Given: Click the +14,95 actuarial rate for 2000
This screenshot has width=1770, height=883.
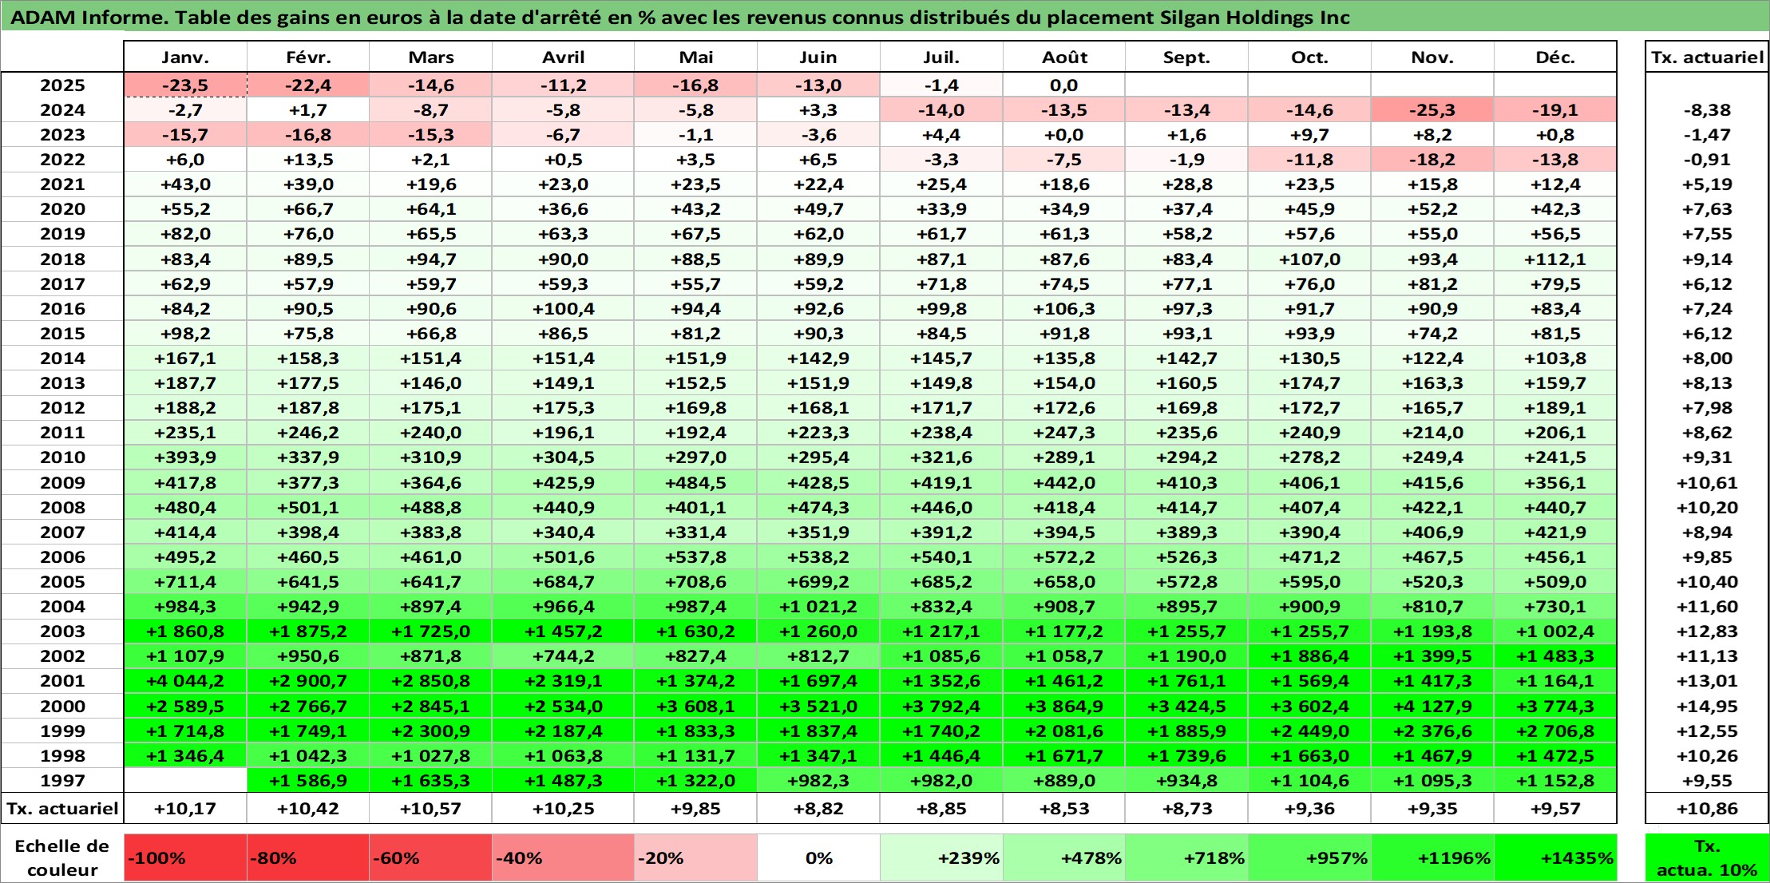Looking at the screenshot, I should click(x=1707, y=706).
